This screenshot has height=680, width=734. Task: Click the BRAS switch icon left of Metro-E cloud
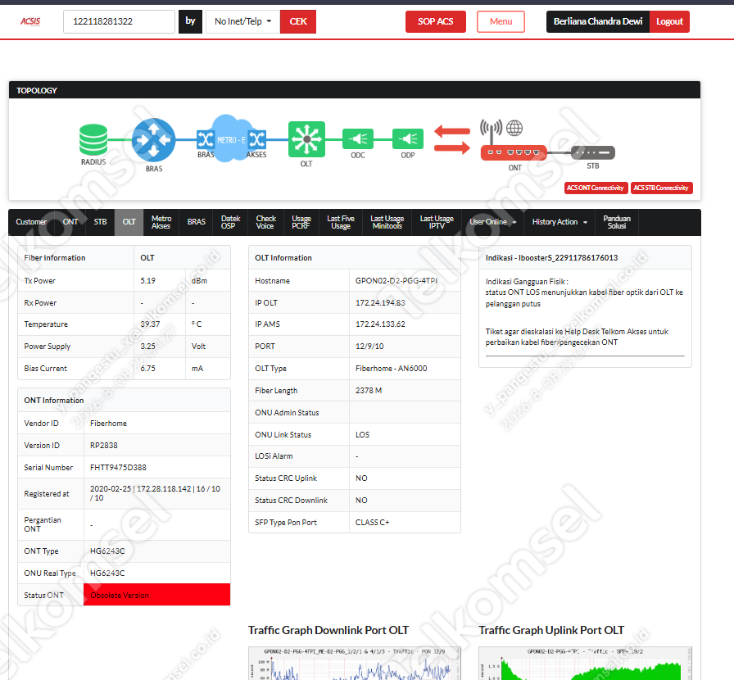205,139
